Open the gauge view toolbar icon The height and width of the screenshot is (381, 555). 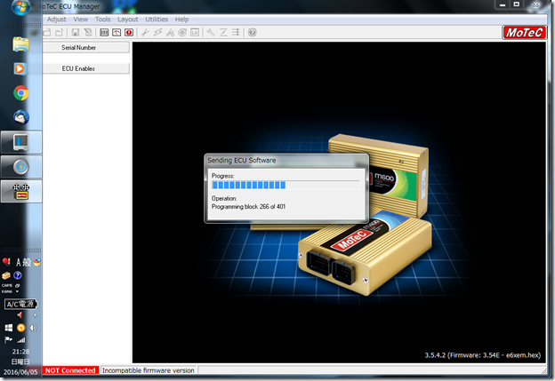117,33
